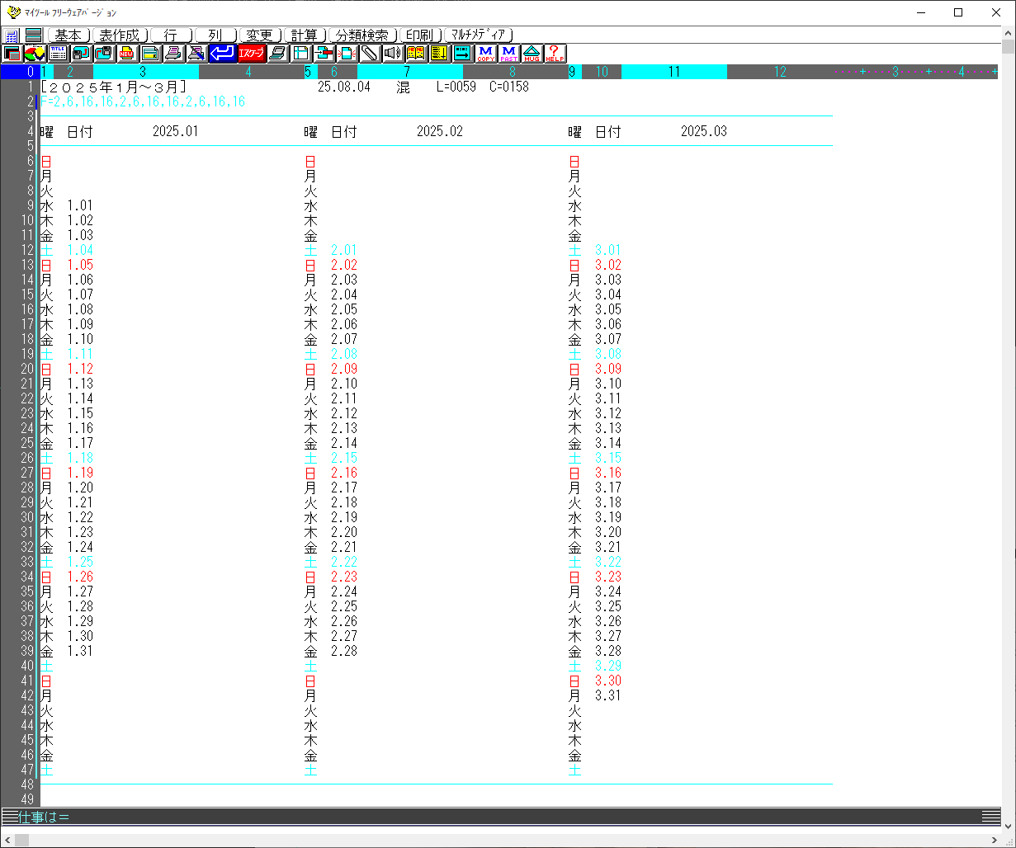Open the 計算 menu
Screen dimensions: 1016x848
305,35
